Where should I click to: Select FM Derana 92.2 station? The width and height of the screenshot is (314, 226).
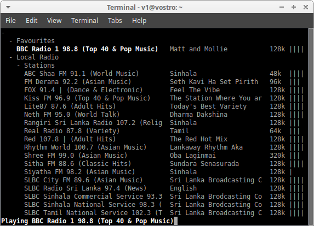coord(77,82)
